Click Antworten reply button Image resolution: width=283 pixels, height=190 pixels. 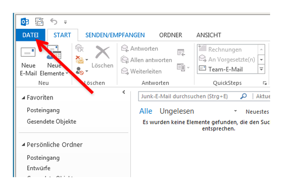(139, 49)
